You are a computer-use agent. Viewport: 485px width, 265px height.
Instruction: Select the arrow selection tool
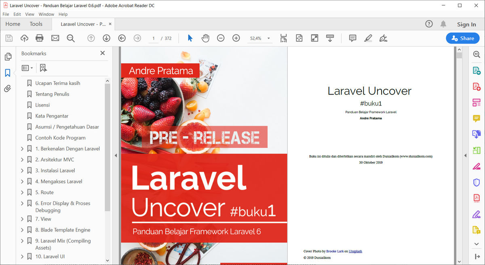pos(190,38)
